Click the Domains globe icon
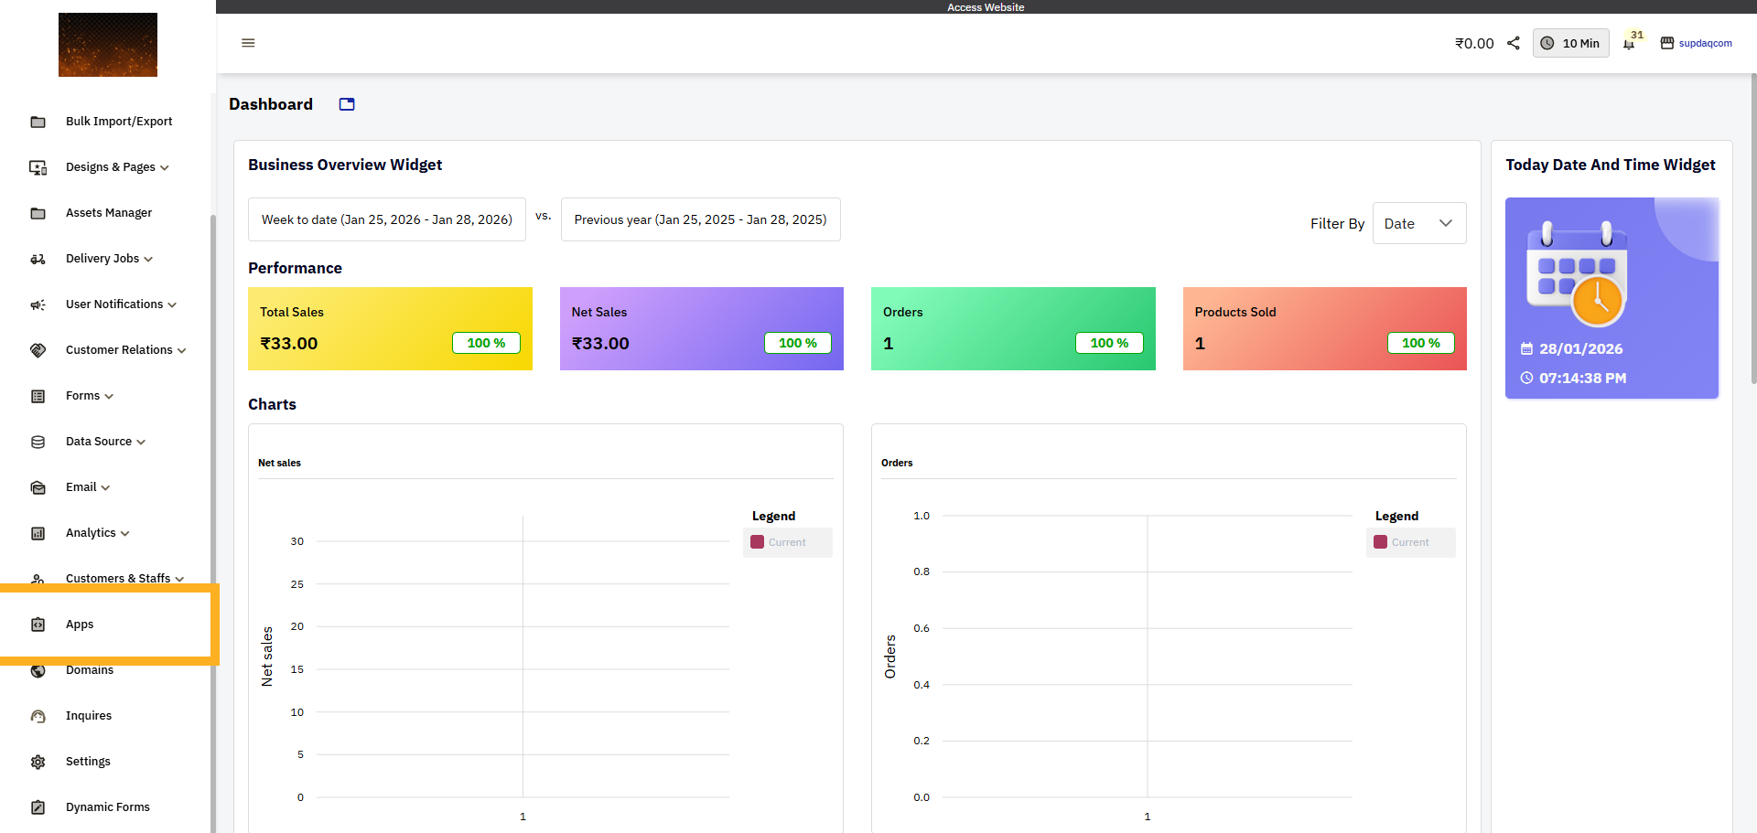The height and width of the screenshot is (833, 1757). [x=38, y=670]
